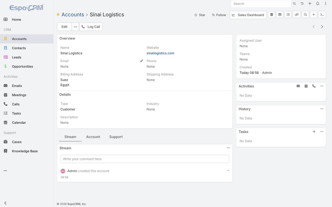
Task: Click the terminal prompt toolbar icon
Action: [x=322, y=15]
